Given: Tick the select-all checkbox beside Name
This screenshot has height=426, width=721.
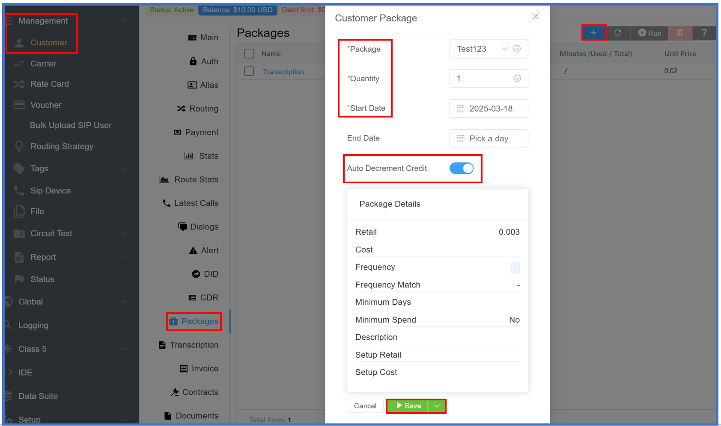Looking at the screenshot, I should click(249, 53).
